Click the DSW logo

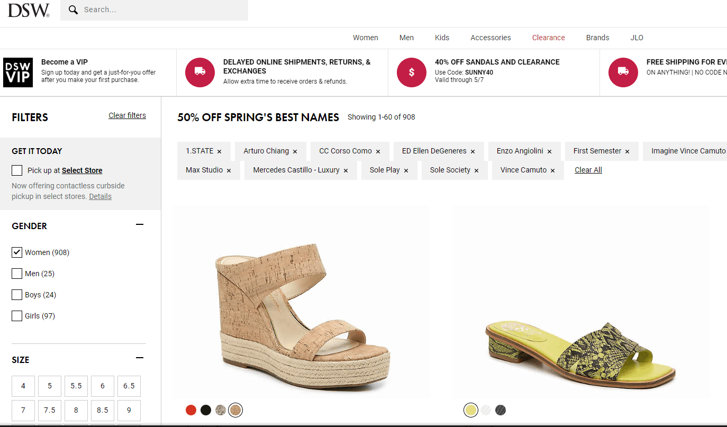coord(29,10)
